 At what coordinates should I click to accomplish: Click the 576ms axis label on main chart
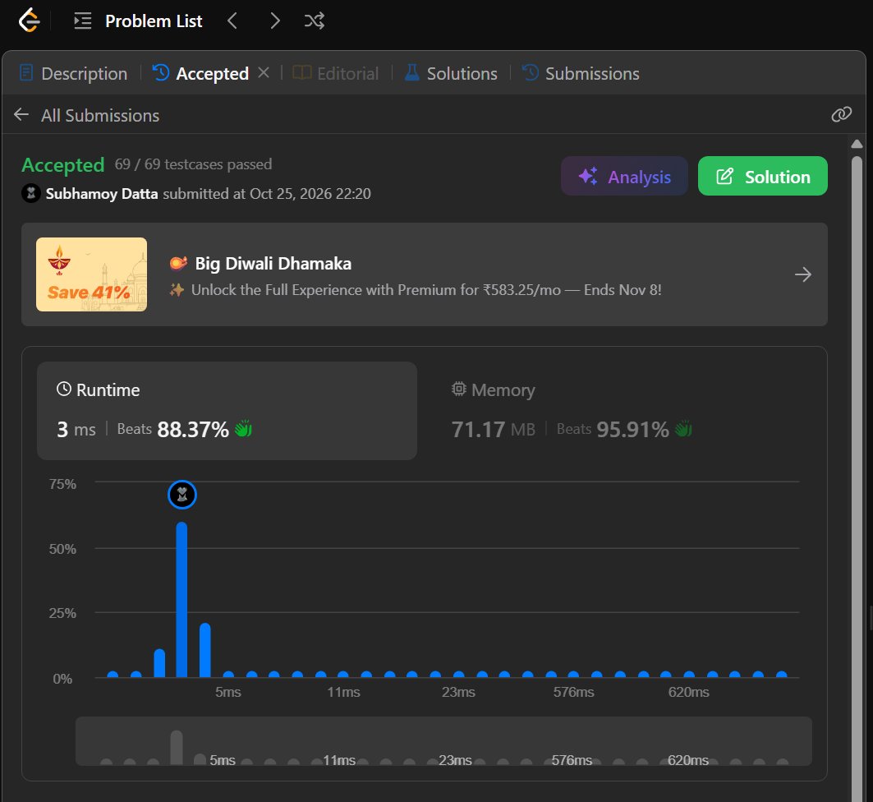tap(573, 692)
